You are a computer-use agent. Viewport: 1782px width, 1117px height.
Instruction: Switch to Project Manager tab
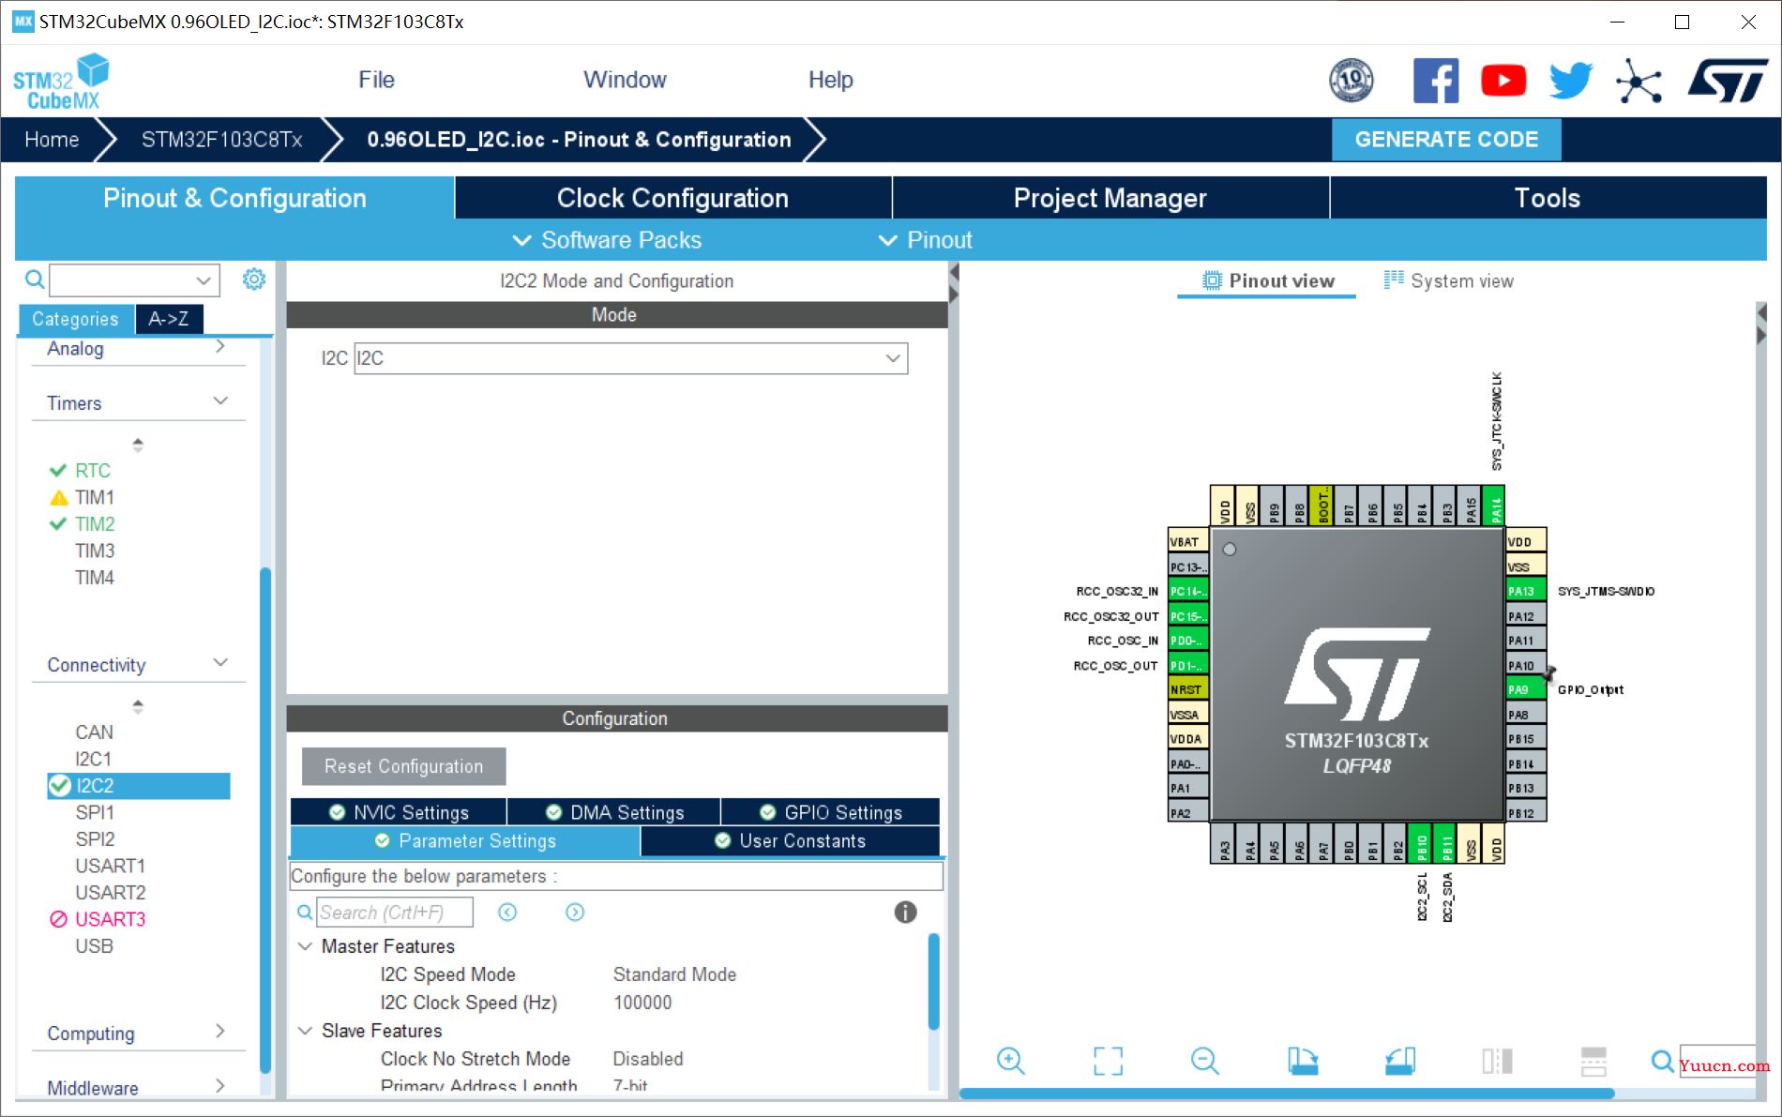pos(1110,198)
